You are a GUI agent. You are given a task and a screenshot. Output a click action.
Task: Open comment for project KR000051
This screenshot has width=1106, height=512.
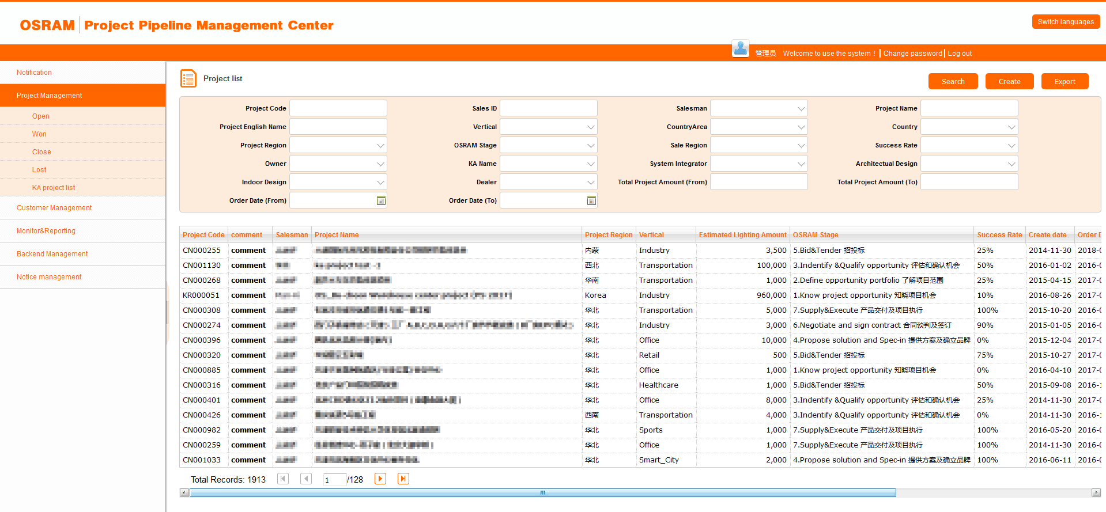coord(248,295)
